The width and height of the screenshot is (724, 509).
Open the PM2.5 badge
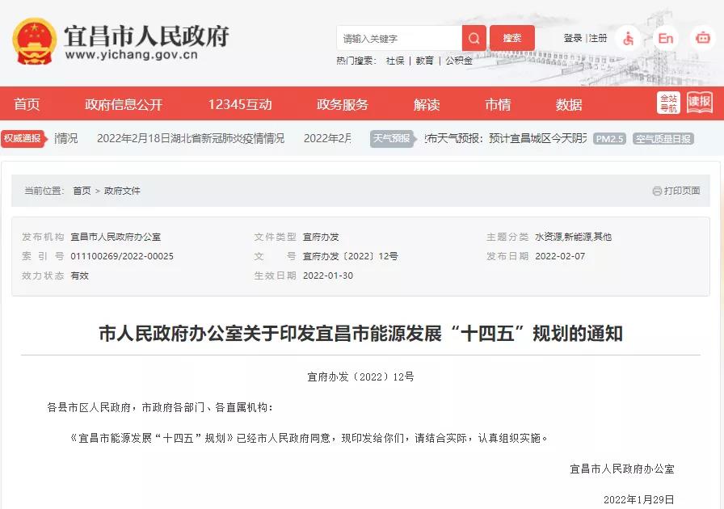(x=609, y=139)
